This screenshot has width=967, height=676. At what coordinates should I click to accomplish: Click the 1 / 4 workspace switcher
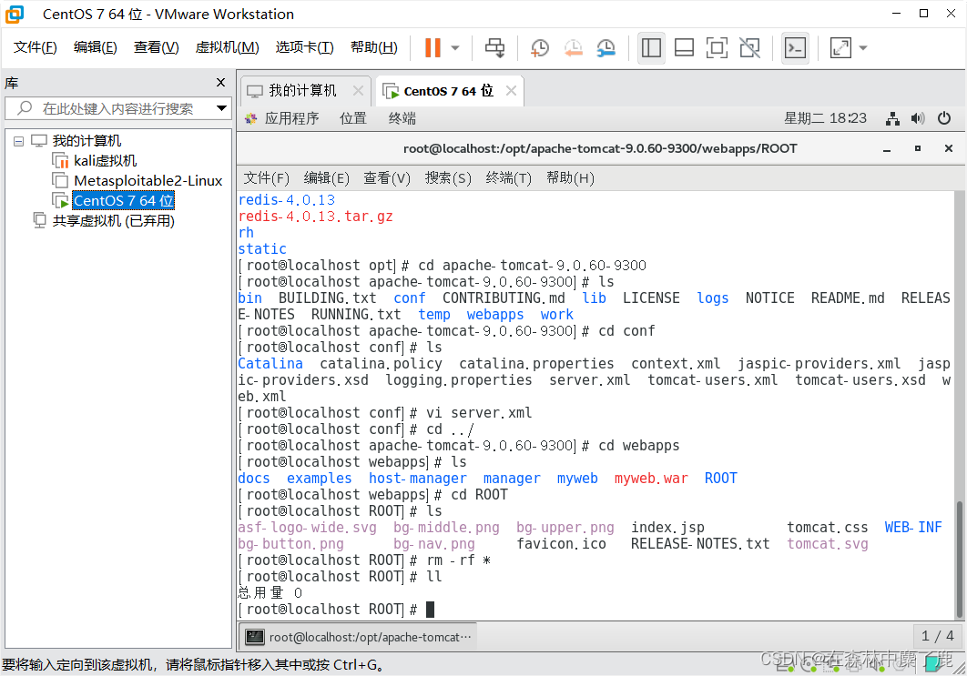click(x=937, y=636)
